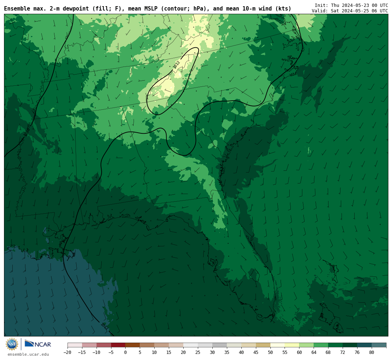
Task: Pick the green swatch between 64 and 68
Action: (x=321, y=345)
